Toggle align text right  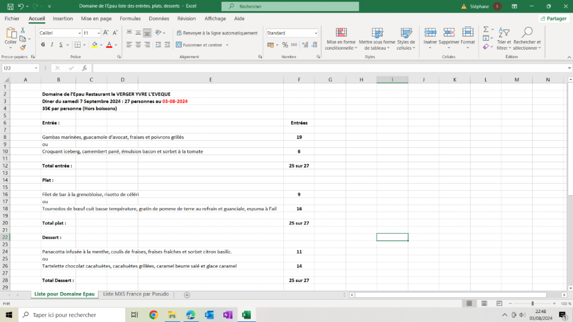[147, 45]
